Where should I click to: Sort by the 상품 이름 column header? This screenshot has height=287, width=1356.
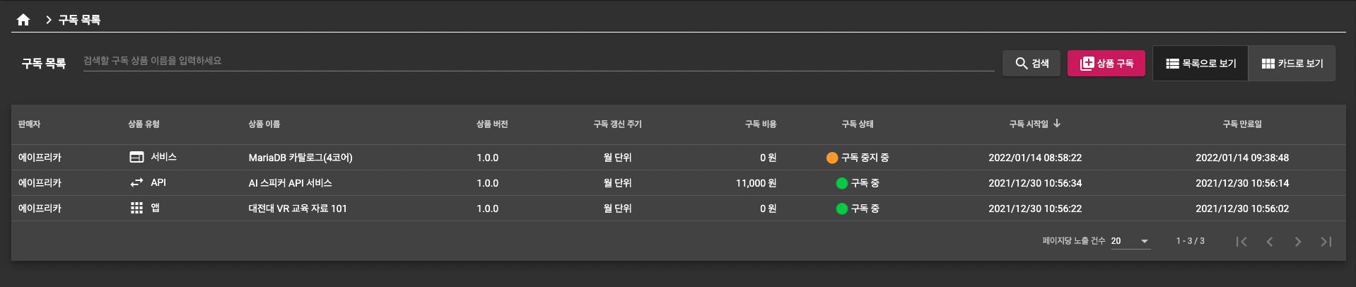coord(264,124)
